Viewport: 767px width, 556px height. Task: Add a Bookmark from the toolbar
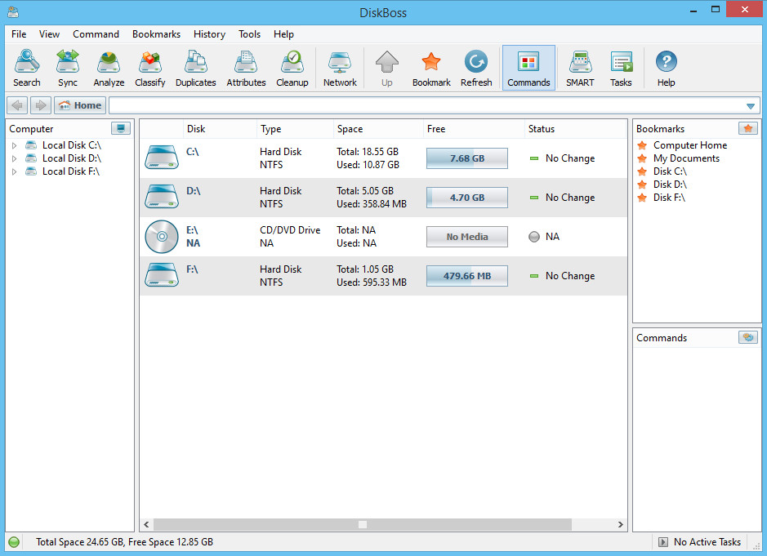(x=431, y=68)
